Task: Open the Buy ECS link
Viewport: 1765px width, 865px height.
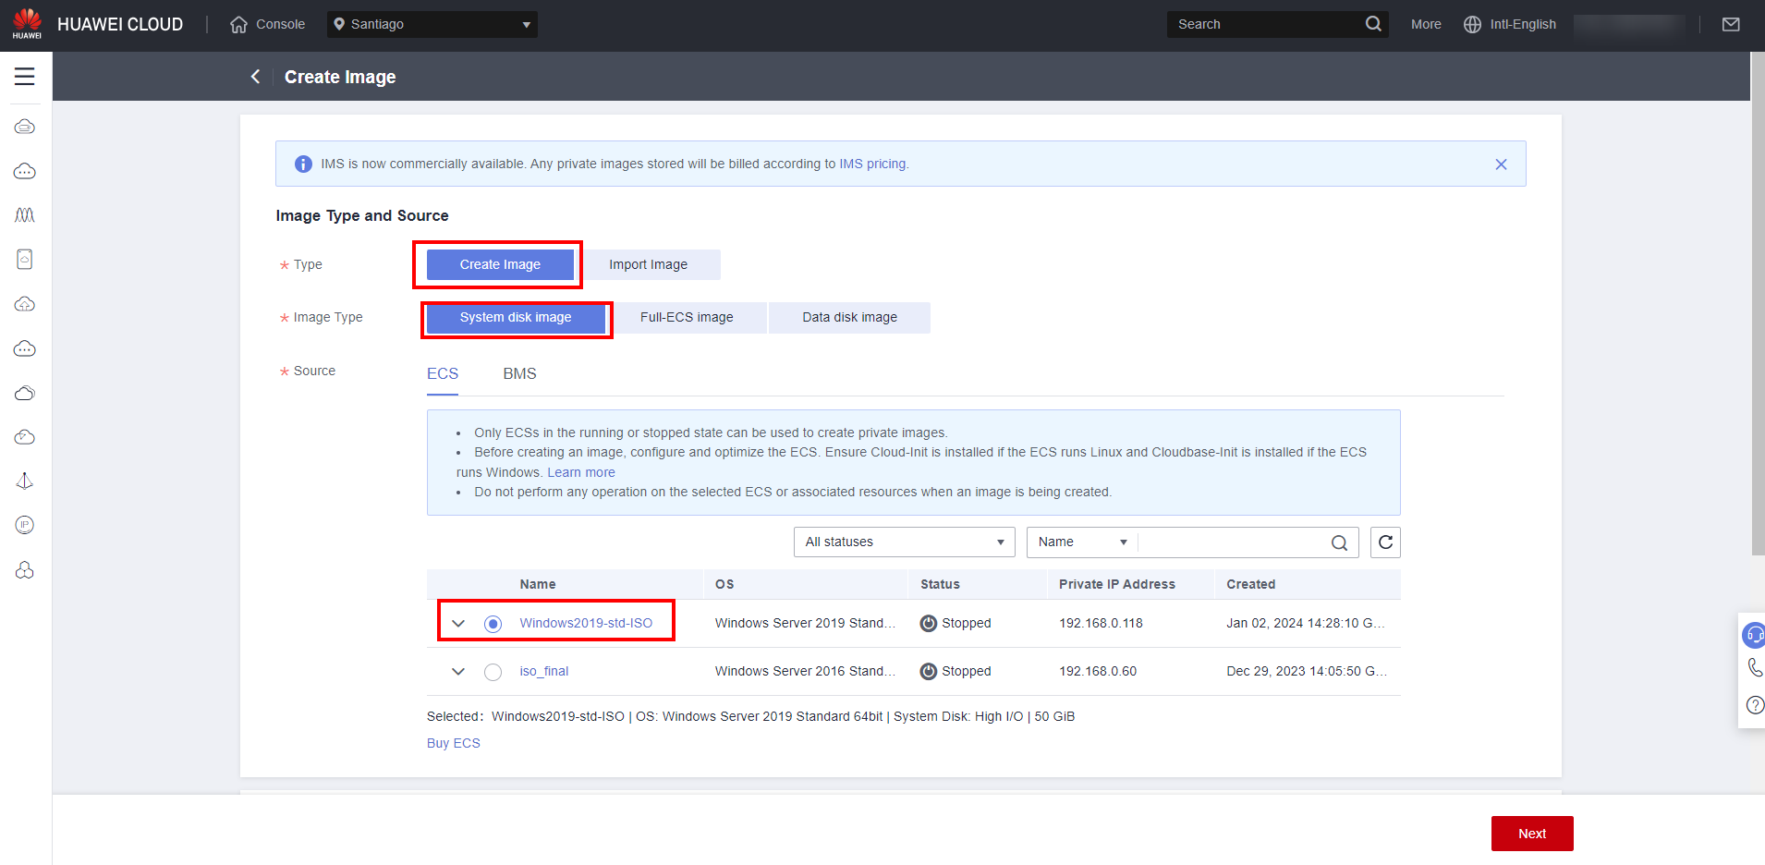Action: pyautogui.click(x=453, y=743)
